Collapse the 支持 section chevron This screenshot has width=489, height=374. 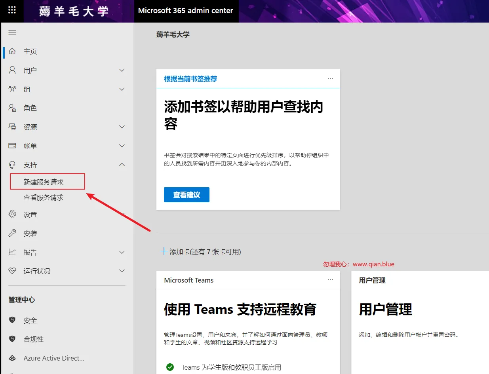point(122,165)
